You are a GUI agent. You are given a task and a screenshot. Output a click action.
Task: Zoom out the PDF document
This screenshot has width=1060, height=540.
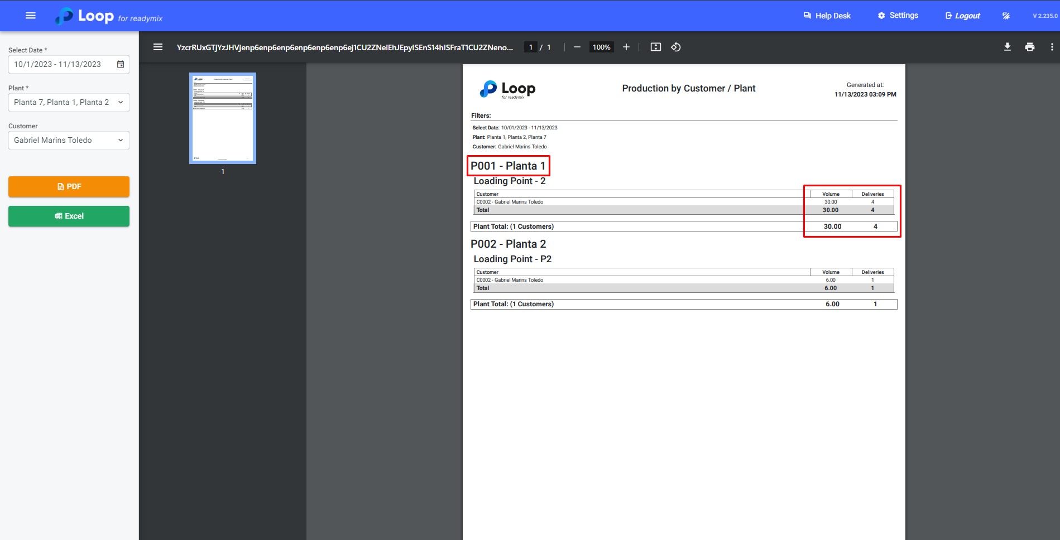point(577,47)
